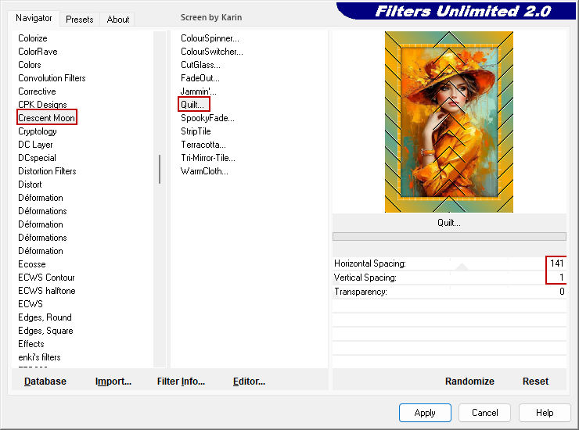Viewport: 579px width, 430px height.
Task: Select the Distort category
Action: coord(30,185)
